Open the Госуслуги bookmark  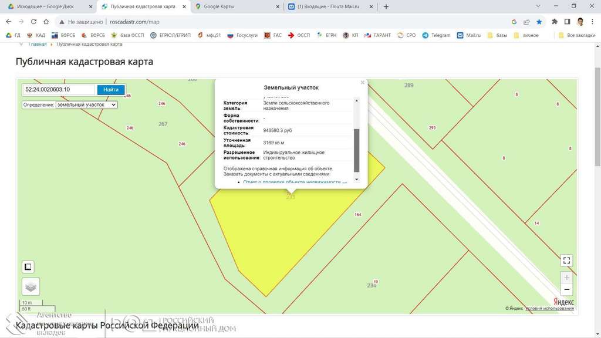pyautogui.click(x=242, y=35)
